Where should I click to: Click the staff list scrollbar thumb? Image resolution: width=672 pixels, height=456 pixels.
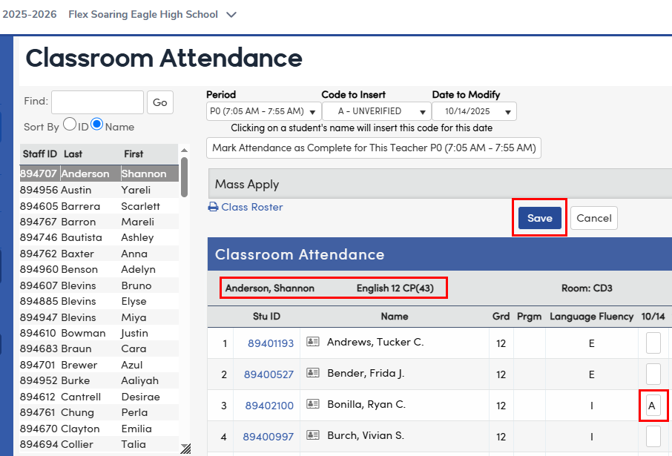pyautogui.click(x=184, y=177)
